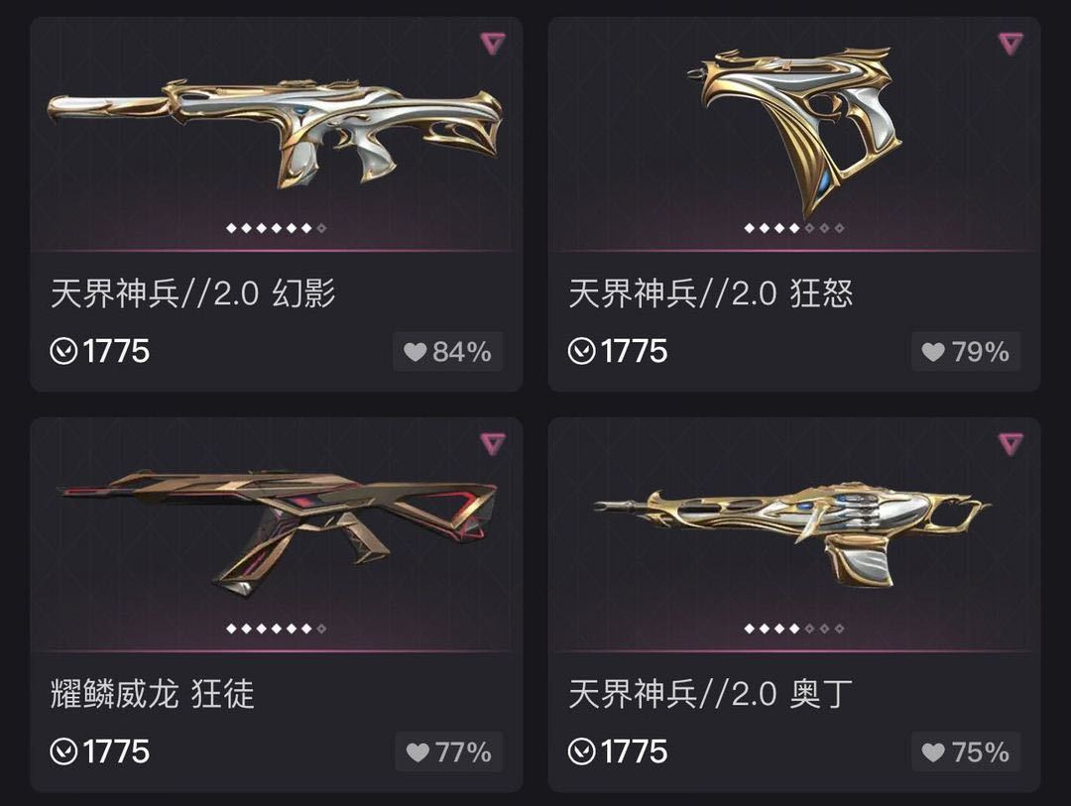The height and width of the screenshot is (806, 1071).
Task: Toggle the 84% heart like button
Action: pos(448,352)
